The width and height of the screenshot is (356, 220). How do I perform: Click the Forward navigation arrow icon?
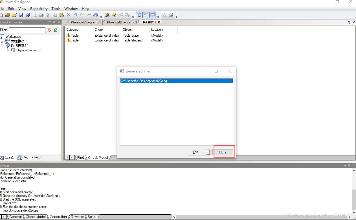click(128, 15)
